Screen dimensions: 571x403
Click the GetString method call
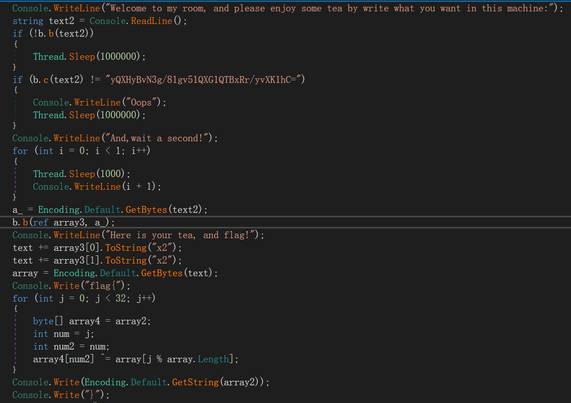195,382
